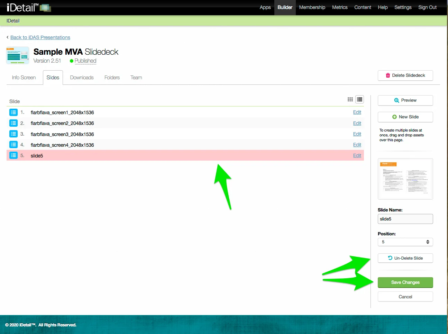Screen dimensions: 448x334
Task: Open the Membership menu
Action: point(312,7)
